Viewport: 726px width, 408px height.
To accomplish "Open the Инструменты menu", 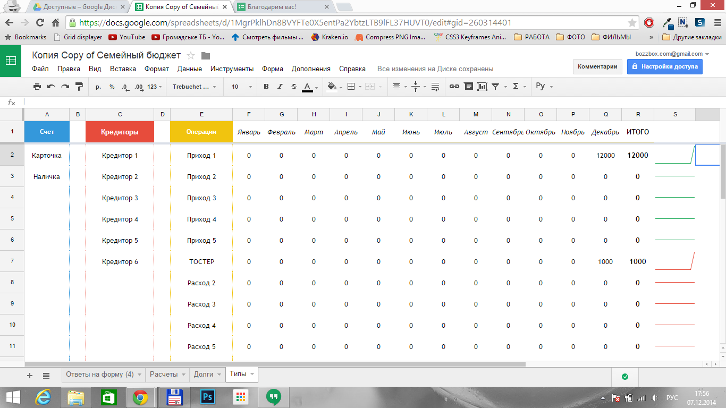I will pos(232,69).
